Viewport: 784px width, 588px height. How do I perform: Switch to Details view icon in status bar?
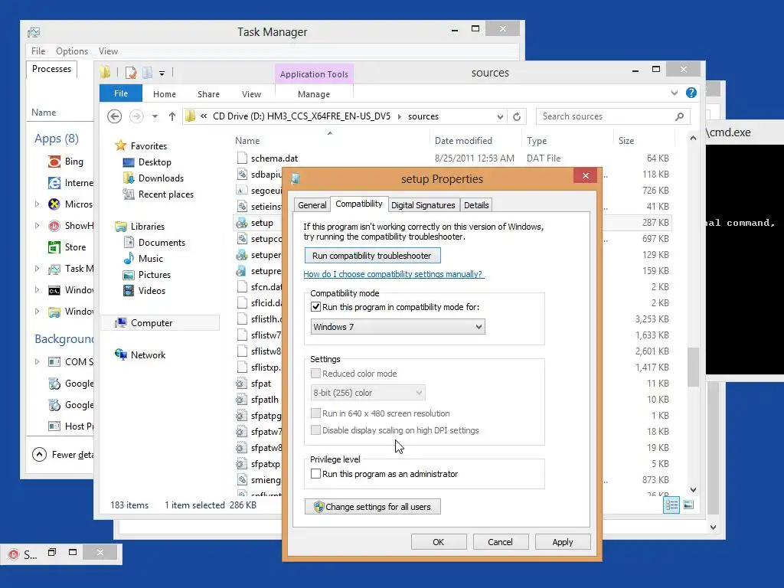tap(671, 505)
